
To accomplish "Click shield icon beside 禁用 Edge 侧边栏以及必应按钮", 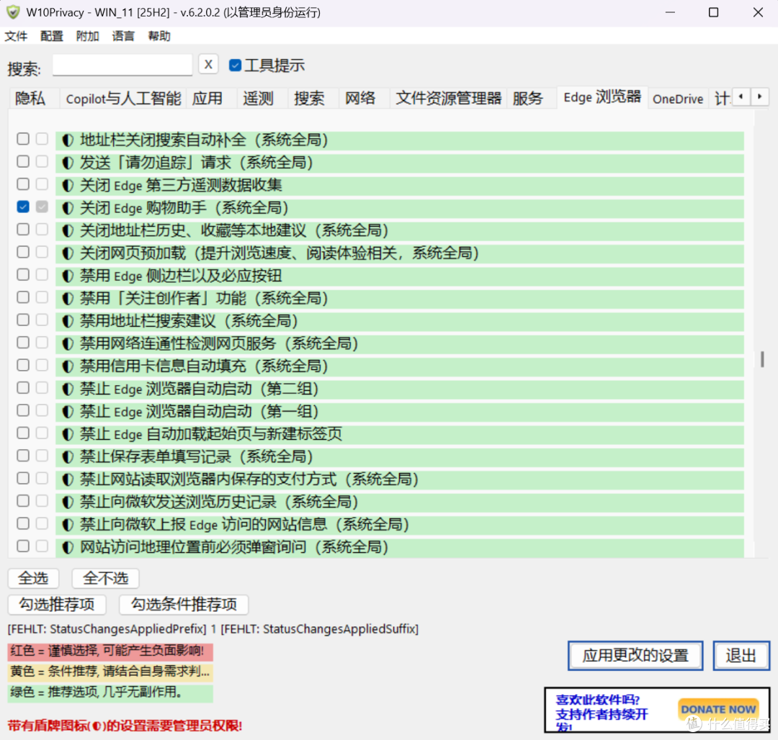I will [x=68, y=276].
